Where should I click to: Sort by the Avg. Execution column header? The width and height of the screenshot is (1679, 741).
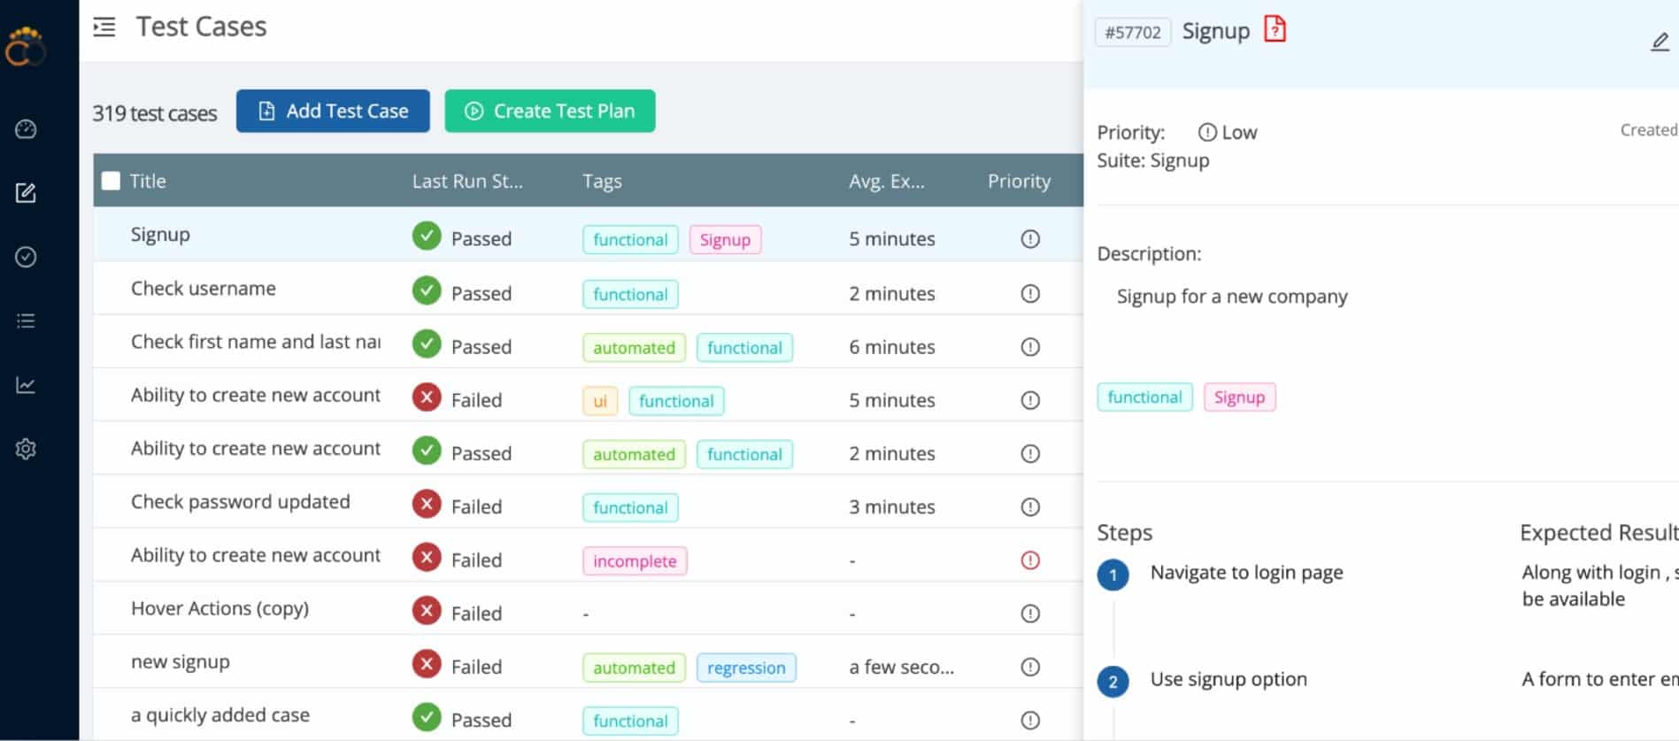[887, 181]
